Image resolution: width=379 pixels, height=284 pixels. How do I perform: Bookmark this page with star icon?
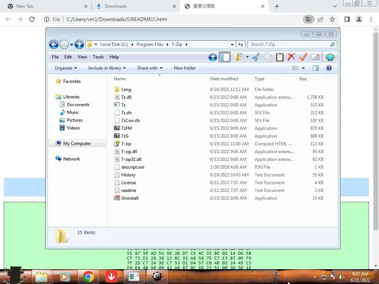[x=332, y=19]
